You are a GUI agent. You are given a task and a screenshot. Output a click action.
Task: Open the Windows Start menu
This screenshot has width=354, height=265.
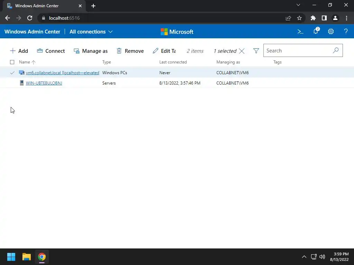[x=11, y=257]
